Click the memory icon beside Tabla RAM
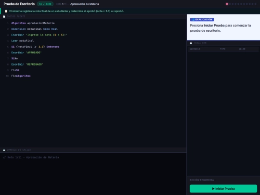 point(191,43)
